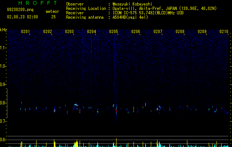The height and width of the screenshot is (147, 232).
Task: Click the 0201 time marker
Action: coord(25,32)
